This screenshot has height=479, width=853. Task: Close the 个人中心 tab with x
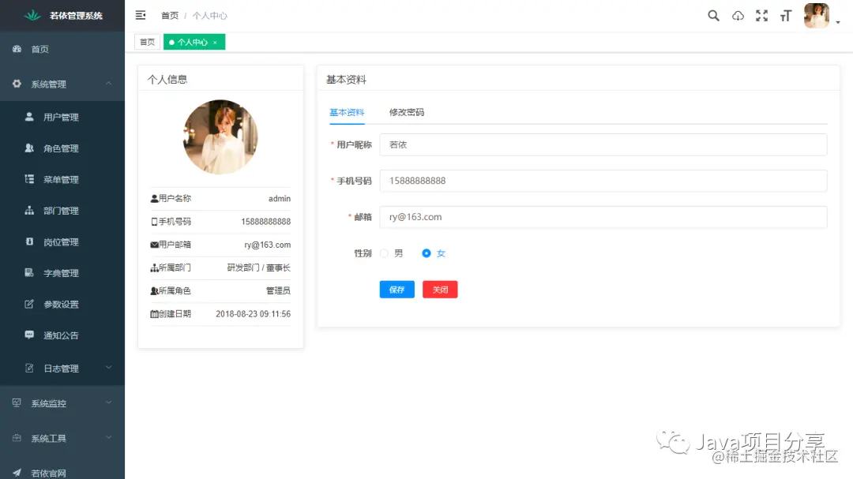point(216,43)
